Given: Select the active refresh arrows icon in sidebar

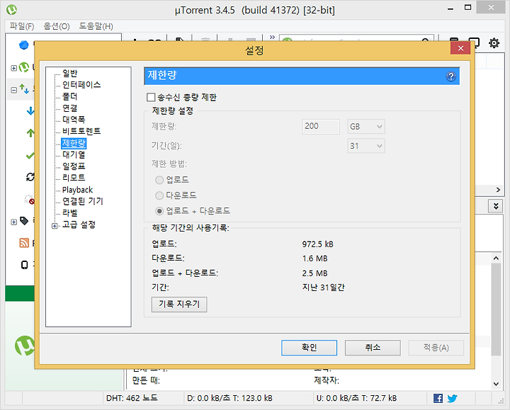Looking at the screenshot, I should (30, 177).
